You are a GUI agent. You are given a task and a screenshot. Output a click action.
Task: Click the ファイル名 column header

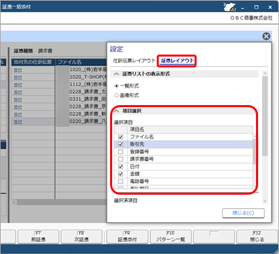click(81, 62)
